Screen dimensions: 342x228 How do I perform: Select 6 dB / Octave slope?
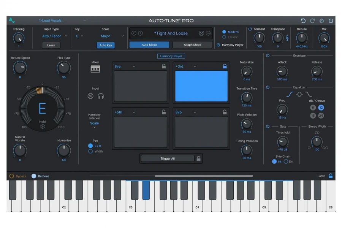[313, 108]
